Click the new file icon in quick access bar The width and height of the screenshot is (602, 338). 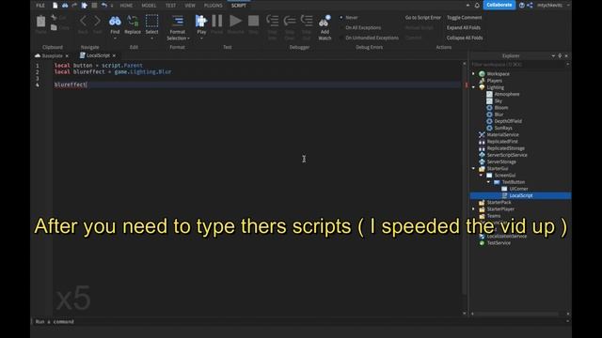pyautogui.click(x=55, y=6)
